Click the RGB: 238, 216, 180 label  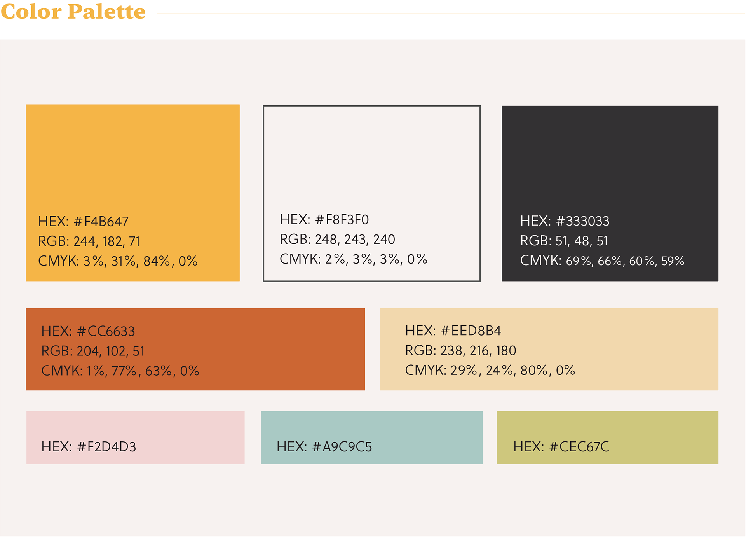(x=460, y=351)
